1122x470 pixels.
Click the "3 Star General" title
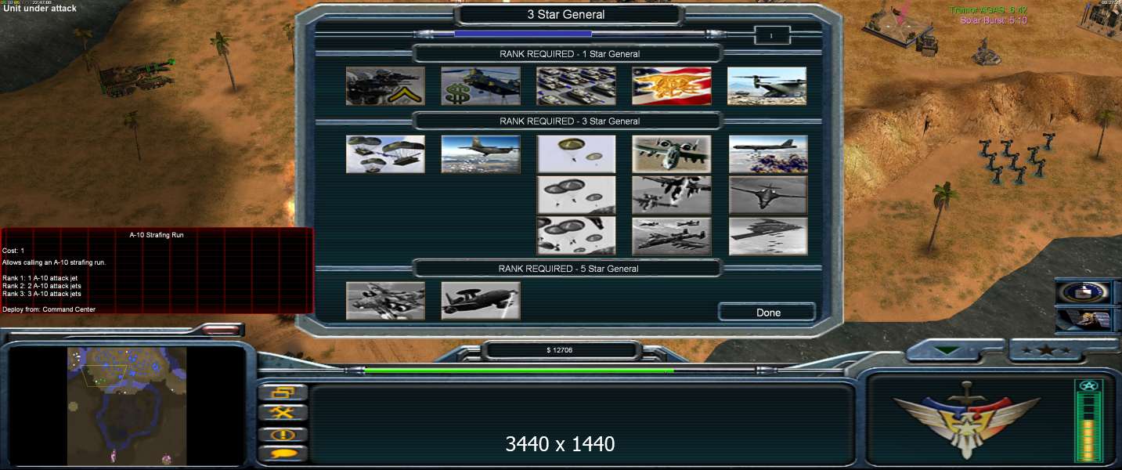(x=566, y=14)
